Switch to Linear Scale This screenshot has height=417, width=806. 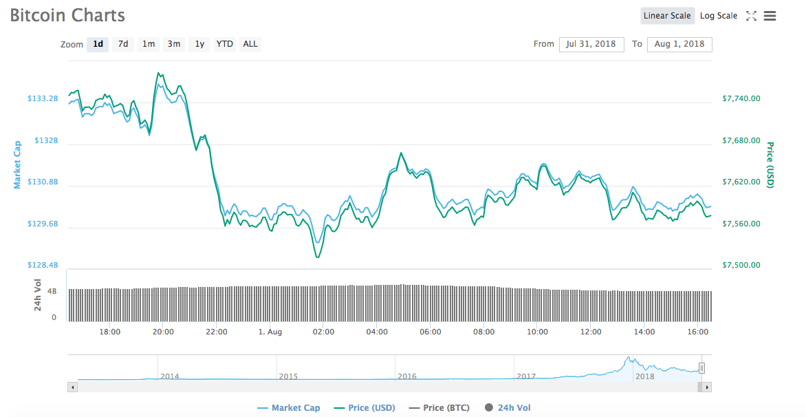click(x=667, y=16)
